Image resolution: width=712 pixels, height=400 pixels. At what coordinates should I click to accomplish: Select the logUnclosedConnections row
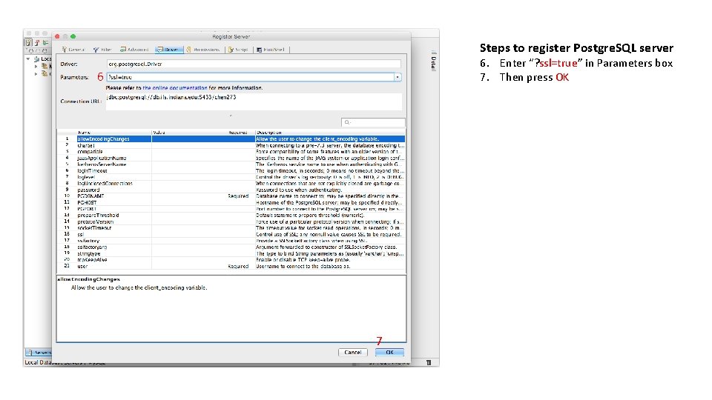coord(231,183)
